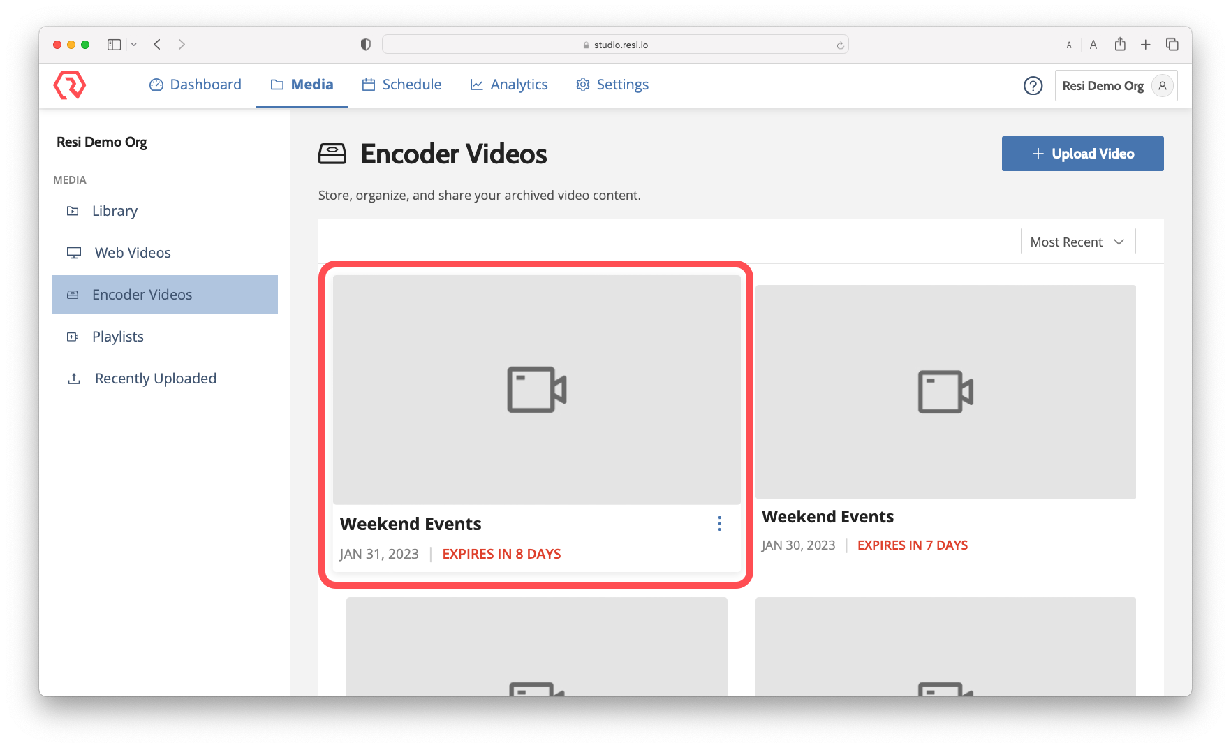The width and height of the screenshot is (1231, 748).
Task: Click the Recently Uploaded upload icon
Action: point(74,378)
